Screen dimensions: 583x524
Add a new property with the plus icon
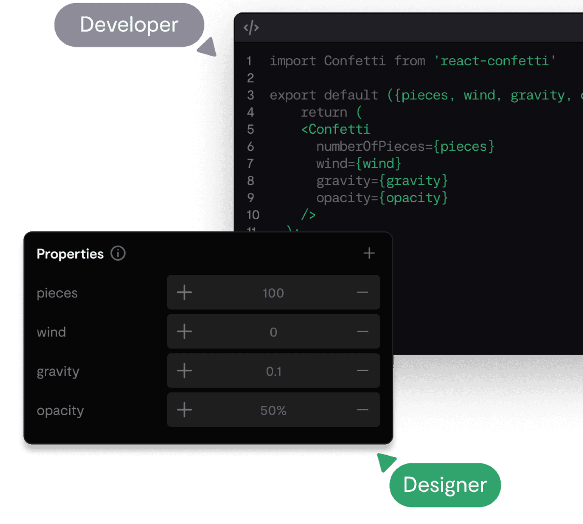369,253
